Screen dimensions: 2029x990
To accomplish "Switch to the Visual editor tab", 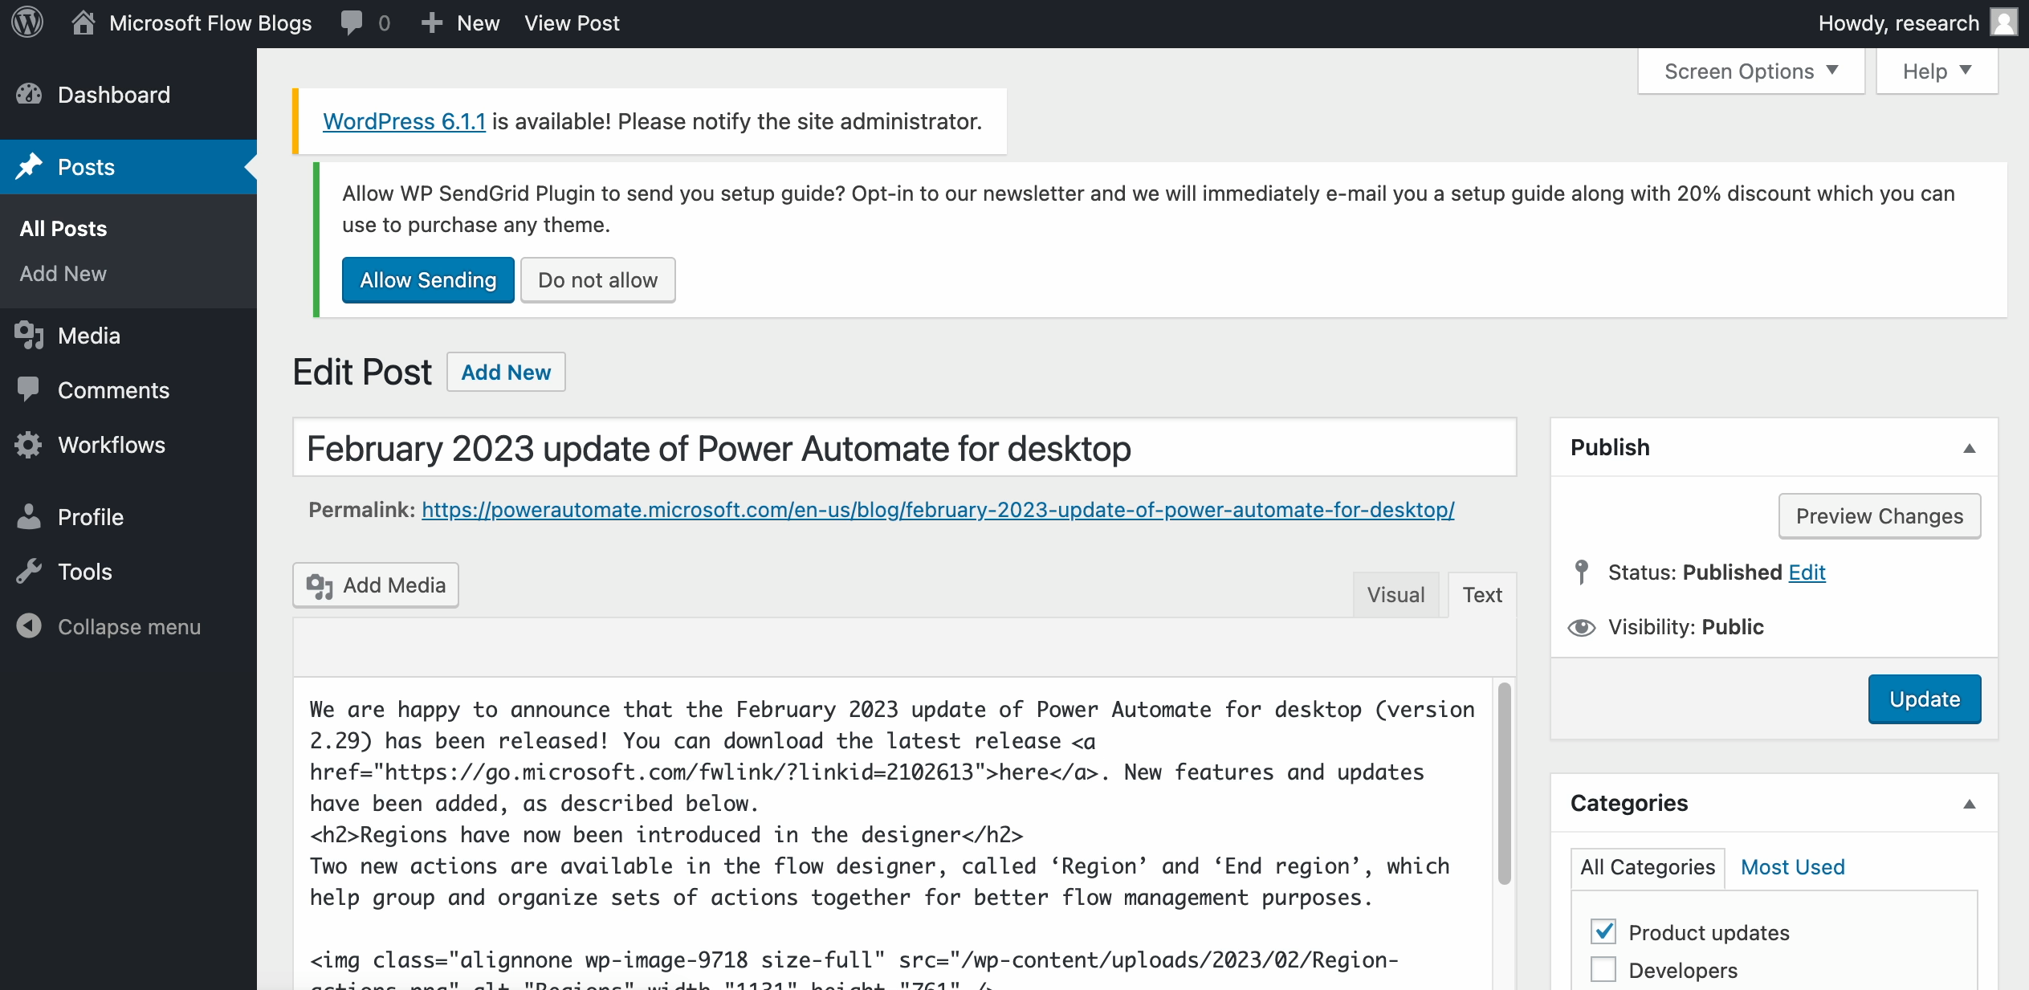I will (x=1396, y=595).
